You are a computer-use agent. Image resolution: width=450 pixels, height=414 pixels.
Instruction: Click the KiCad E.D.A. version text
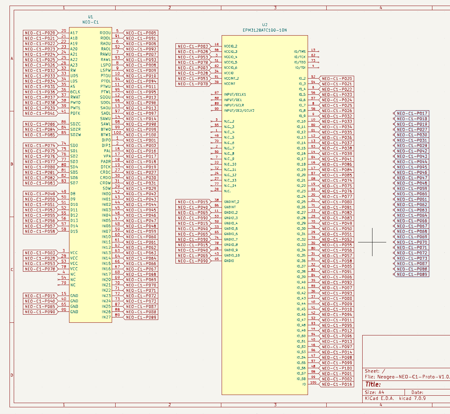[395, 398]
